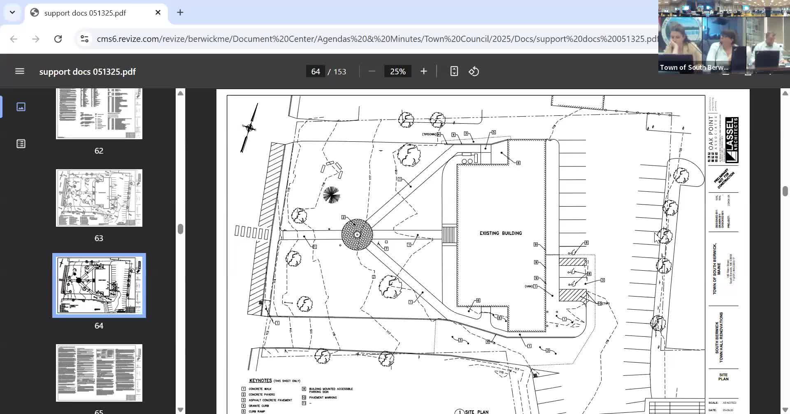Click the SITE PLAN title block text
This screenshot has height=414, width=790.
(x=723, y=377)
